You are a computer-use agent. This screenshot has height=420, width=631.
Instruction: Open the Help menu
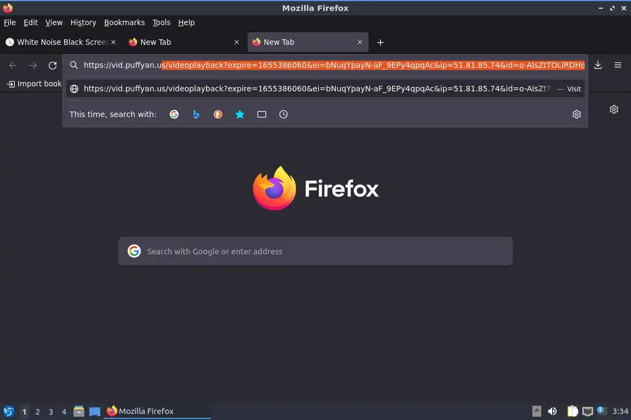click(186, 22)
